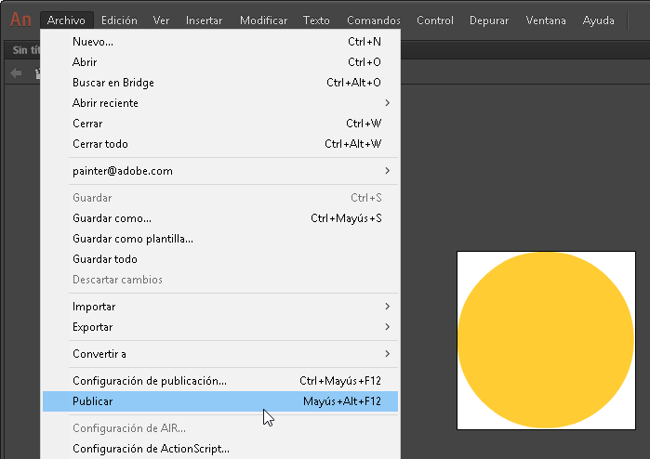This screenshot has width=650, height=459.
Task: Open the Ayuda menu
Action: click(598, 20)
